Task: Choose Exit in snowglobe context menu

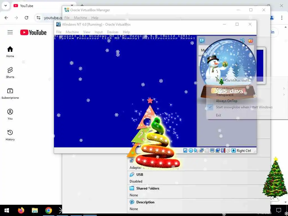Action: pos(219,115)
